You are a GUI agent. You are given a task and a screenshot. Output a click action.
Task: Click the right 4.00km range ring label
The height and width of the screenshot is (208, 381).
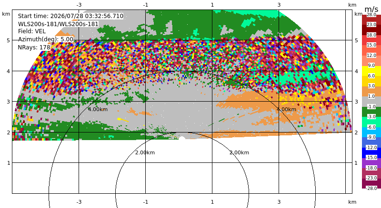click(287, 109)
